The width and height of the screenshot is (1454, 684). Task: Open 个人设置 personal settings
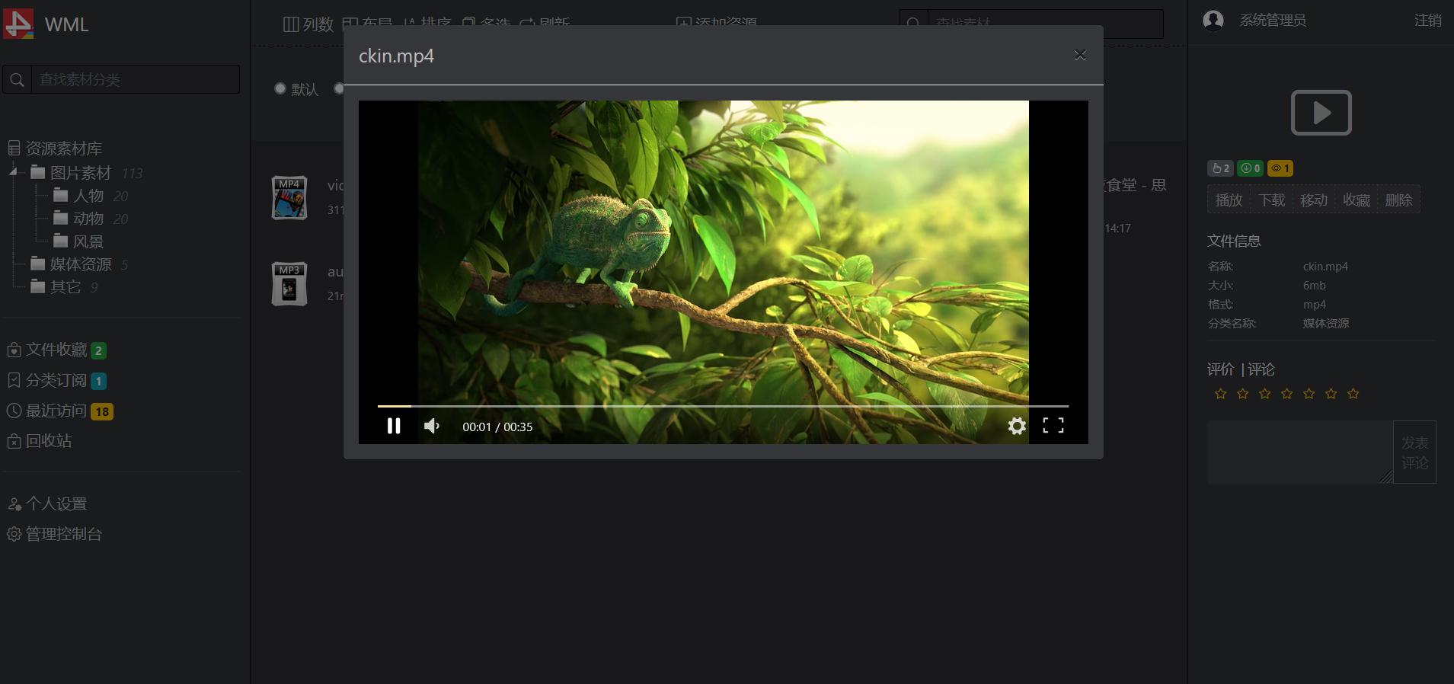click(46, 503)
